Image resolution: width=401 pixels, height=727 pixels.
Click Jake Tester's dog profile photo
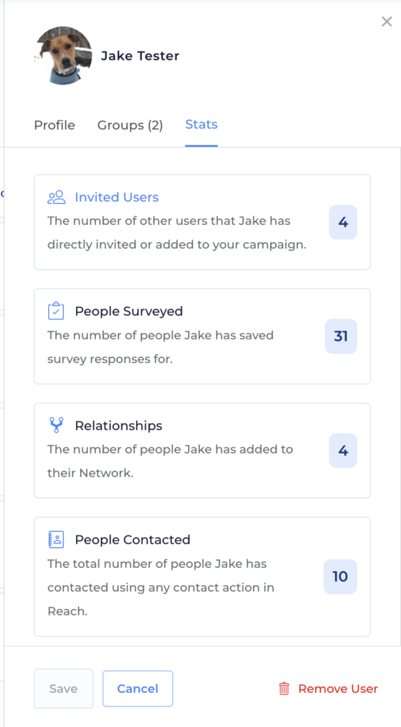point(63,55)
